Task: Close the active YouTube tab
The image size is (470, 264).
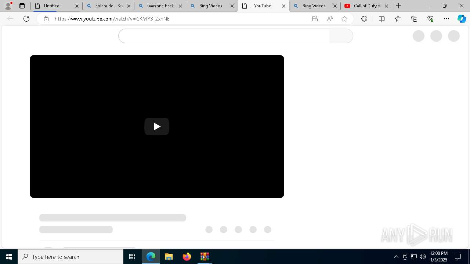Action: coord(283,6)
